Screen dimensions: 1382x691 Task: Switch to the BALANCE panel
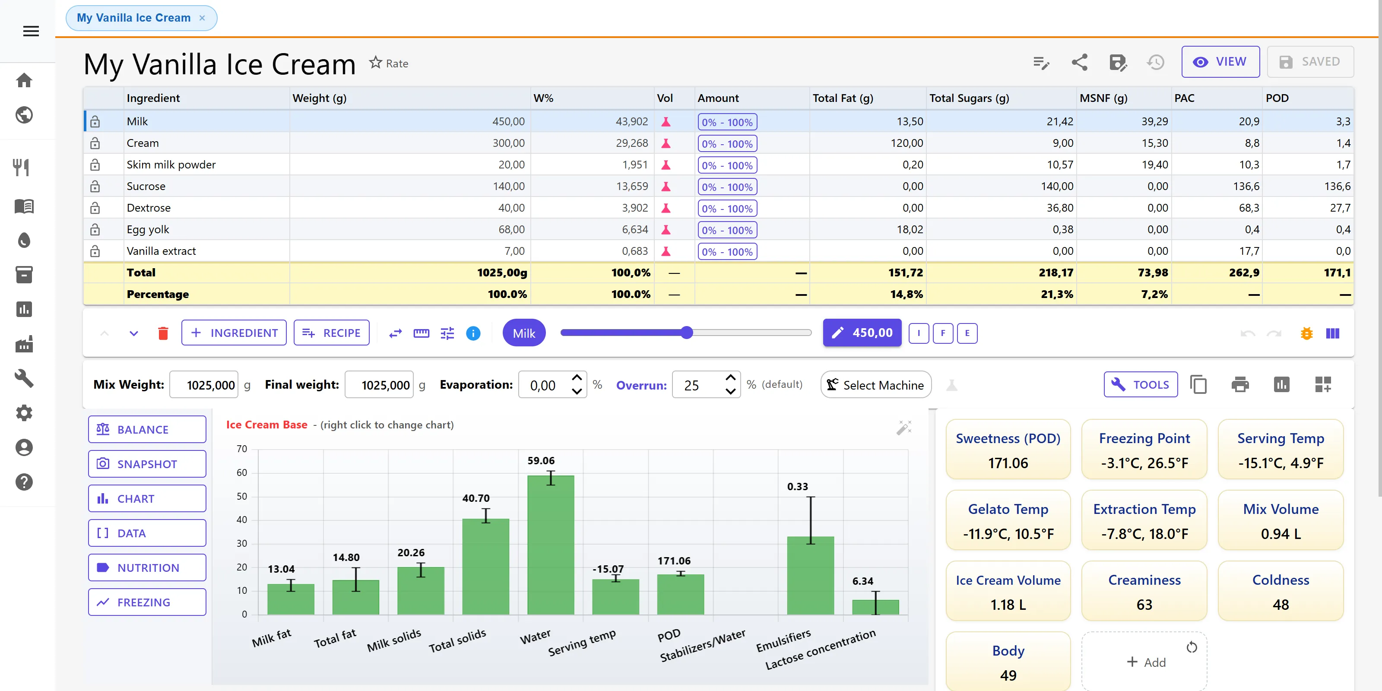[x=147, y=429]
